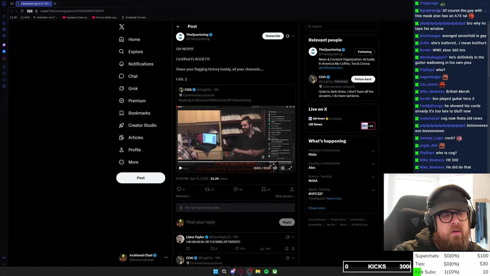Open the KICK bookmarks folder
This screenshot has width=490, height=276.
(25, 18)
